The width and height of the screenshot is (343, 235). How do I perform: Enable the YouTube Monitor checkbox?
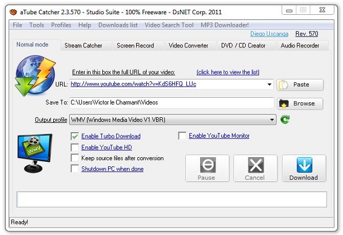coord(182,136)
